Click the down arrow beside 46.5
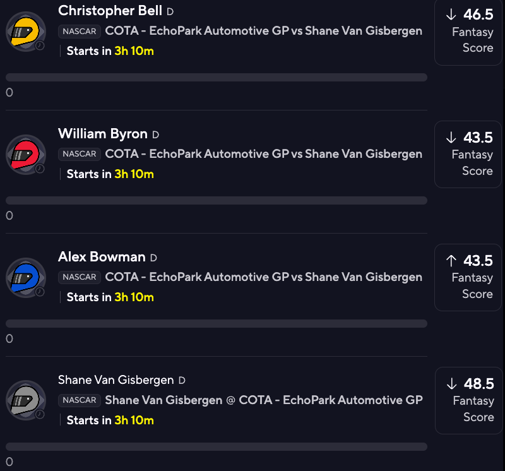505x471 pixels. 451,15
